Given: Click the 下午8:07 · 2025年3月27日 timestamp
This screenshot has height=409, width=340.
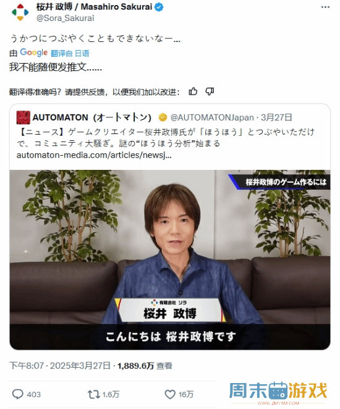Looking at the screenshot, I should click(x=60, y=366).
